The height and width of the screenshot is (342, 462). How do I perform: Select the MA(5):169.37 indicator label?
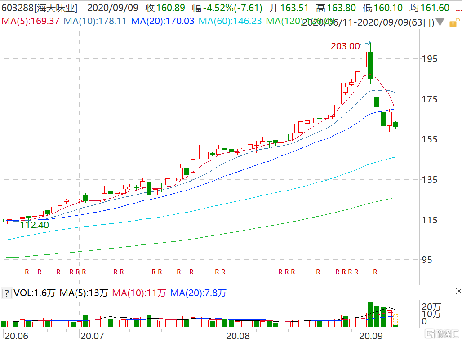31,21
